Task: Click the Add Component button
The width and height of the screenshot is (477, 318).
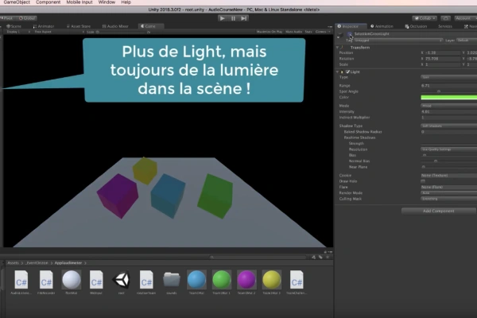Action: [439, 211]
